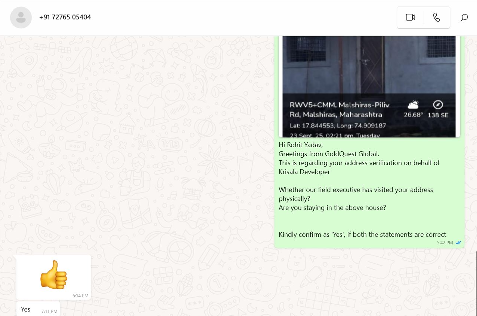Viewport: 477px width, 316px height.
Task: Click 'Lat: 17.844553, Long: 74.909187' text
Action: tap(338, 126)
